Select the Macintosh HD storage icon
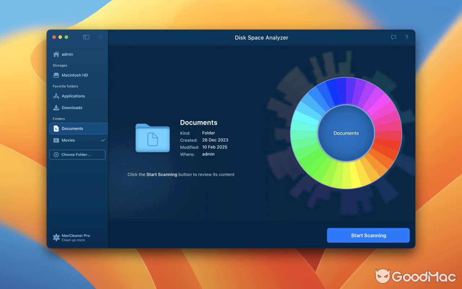Screen dimensions: 462x289 click(x=56, y=75)
